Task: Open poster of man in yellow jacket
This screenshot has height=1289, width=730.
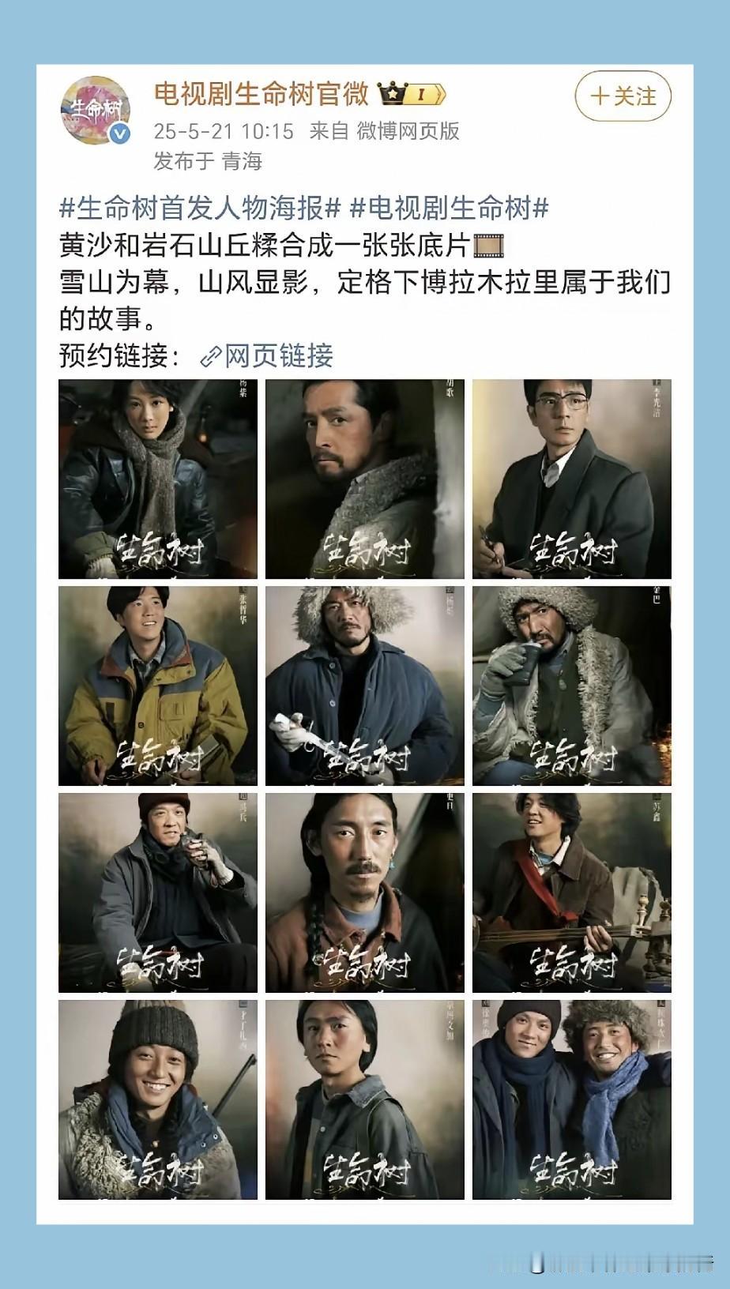Action: 158,686
